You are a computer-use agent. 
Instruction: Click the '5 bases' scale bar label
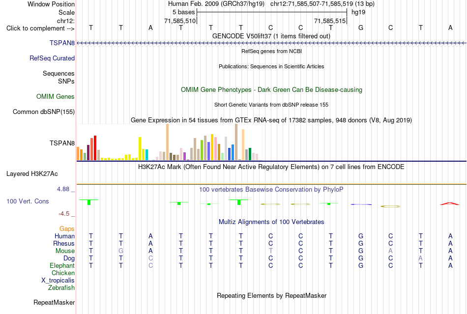183,12
